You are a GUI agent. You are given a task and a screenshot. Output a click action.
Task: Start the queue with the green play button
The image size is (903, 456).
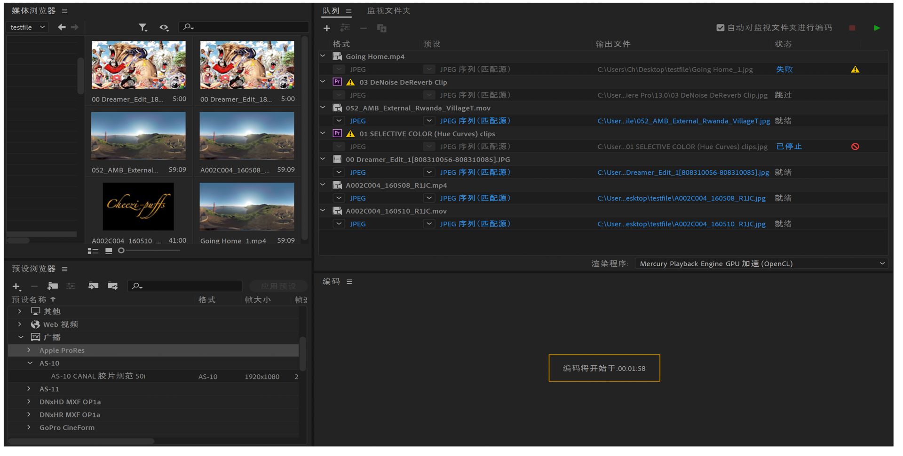pos(877,28)
